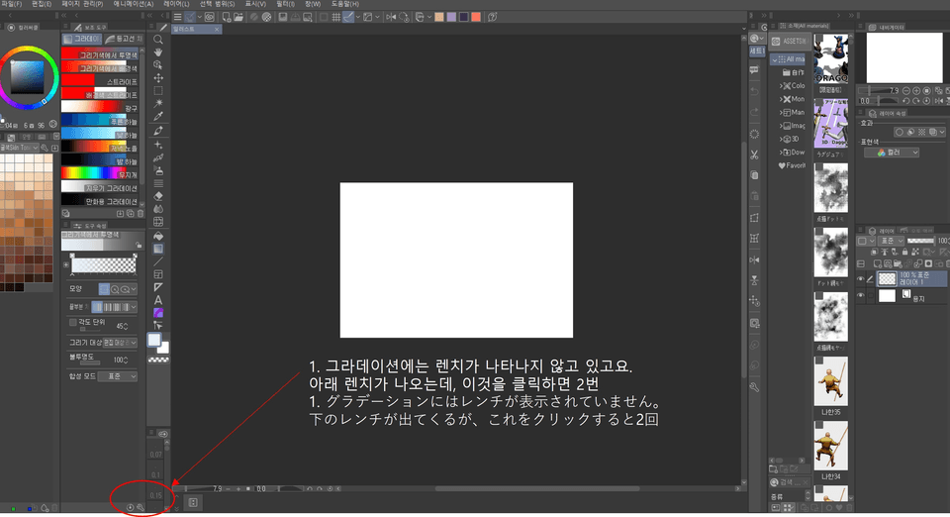The height and width of the screenshot is (517, 950).
Task: Click main drawing color swatch
Action: (154, 340)
